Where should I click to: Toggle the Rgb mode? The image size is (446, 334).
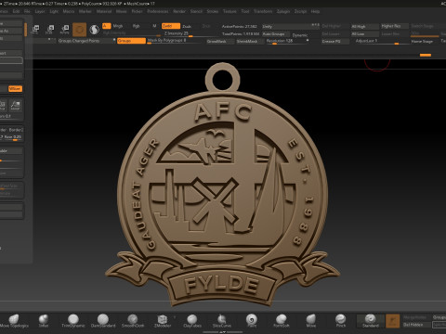pyautogui.click(x=137, y=26)
